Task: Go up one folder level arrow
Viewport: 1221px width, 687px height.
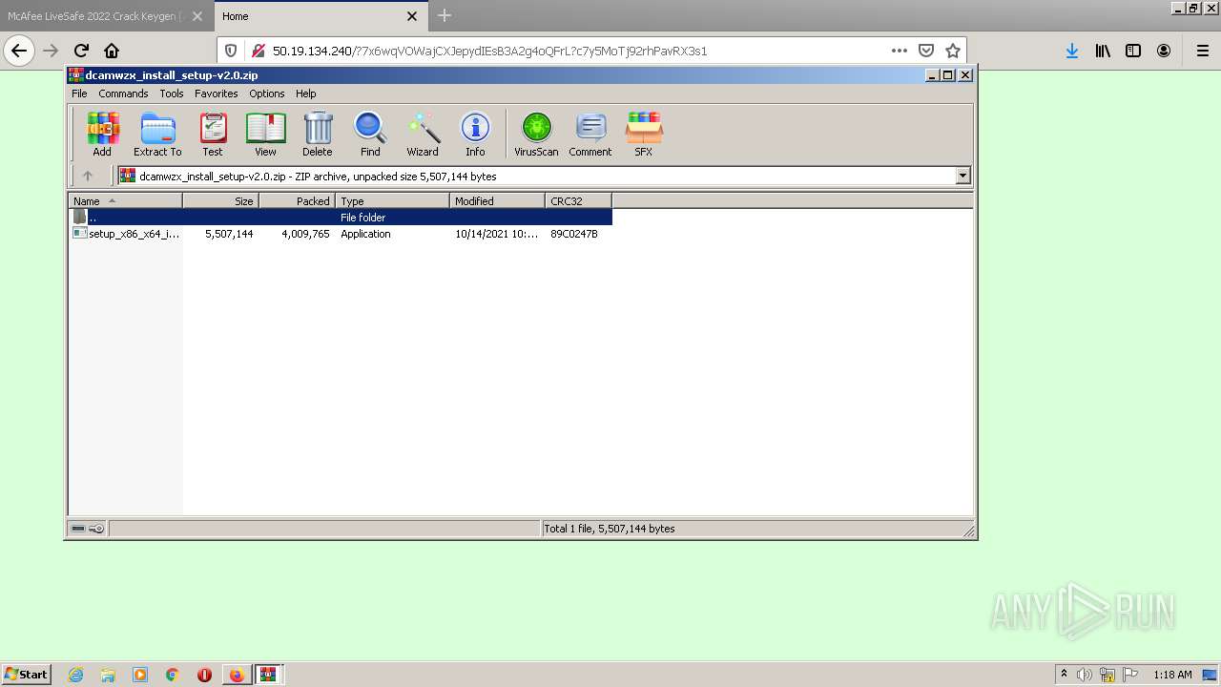Action: pyautogui.click(x=88, y=176)
